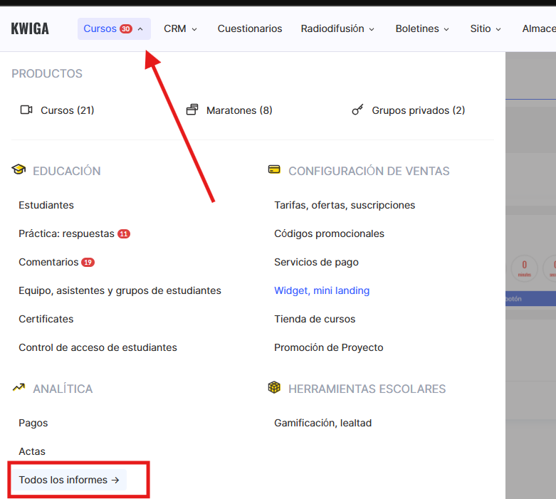Open Códigos promocionales

[x=329, y=233]
